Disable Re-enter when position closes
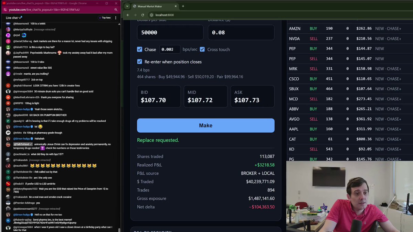Image resolution: width=413 pixels, height=232 pixels. (139, 62)
